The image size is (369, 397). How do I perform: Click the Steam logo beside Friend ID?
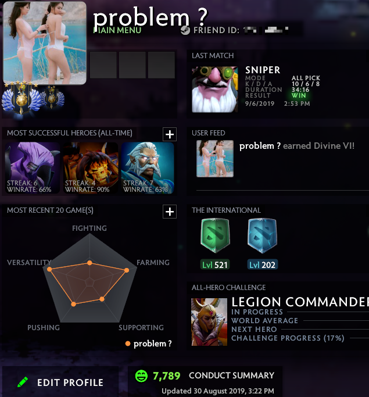tap(185, 30)
